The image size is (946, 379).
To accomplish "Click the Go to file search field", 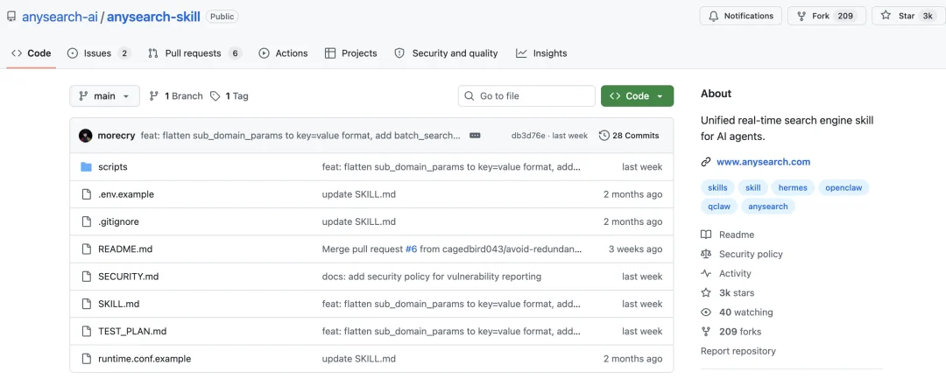I will click(526, 95).
